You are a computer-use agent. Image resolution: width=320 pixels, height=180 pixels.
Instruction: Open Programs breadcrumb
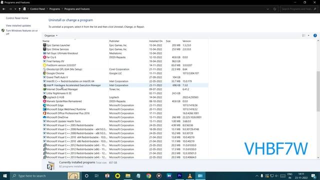tap(54, 9)
